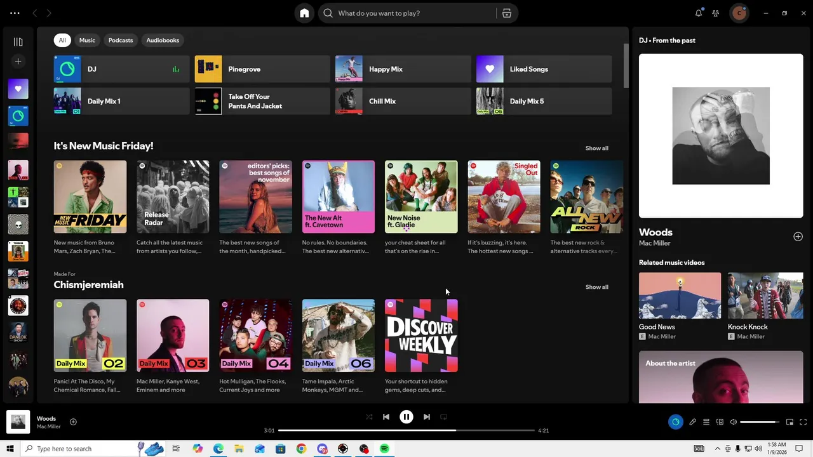Image resolution: width=813 pixels, height=457 pixels.
Task: Skip to next track
Action: click(x=427, y=417)
